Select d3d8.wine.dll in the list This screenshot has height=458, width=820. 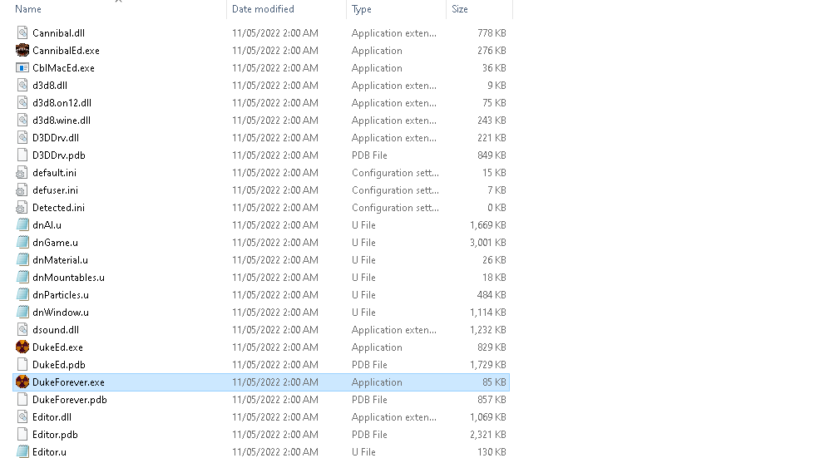[x=62, y=121]
